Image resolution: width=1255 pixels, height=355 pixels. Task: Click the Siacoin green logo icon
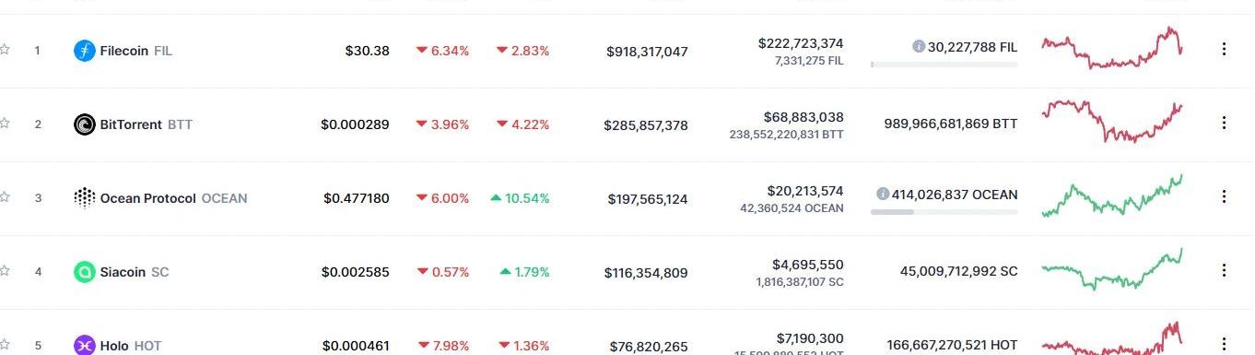pos(85,272)
